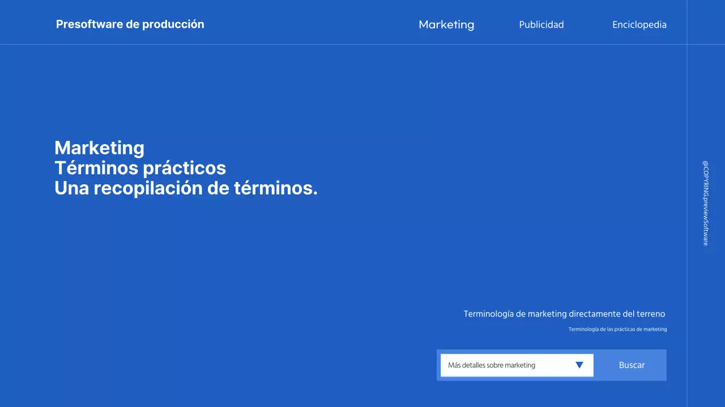
Task: Switch to the Enciclopedia tab
Action: pyautogui.click(x=639, y=24)
